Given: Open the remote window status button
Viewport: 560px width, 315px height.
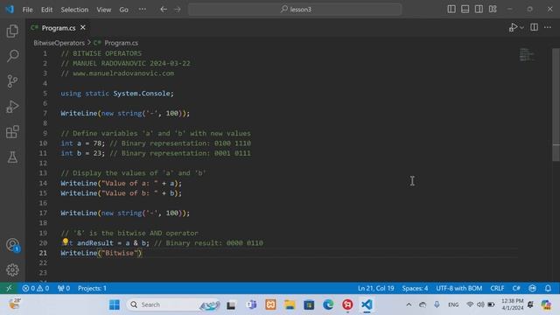Looking at the screenshot, I should pyautogui.click(x=9, y=288).
